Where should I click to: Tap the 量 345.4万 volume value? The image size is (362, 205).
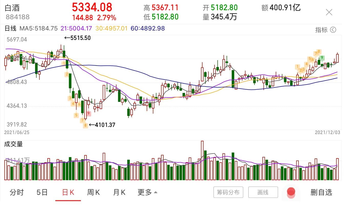click(220, 17)
